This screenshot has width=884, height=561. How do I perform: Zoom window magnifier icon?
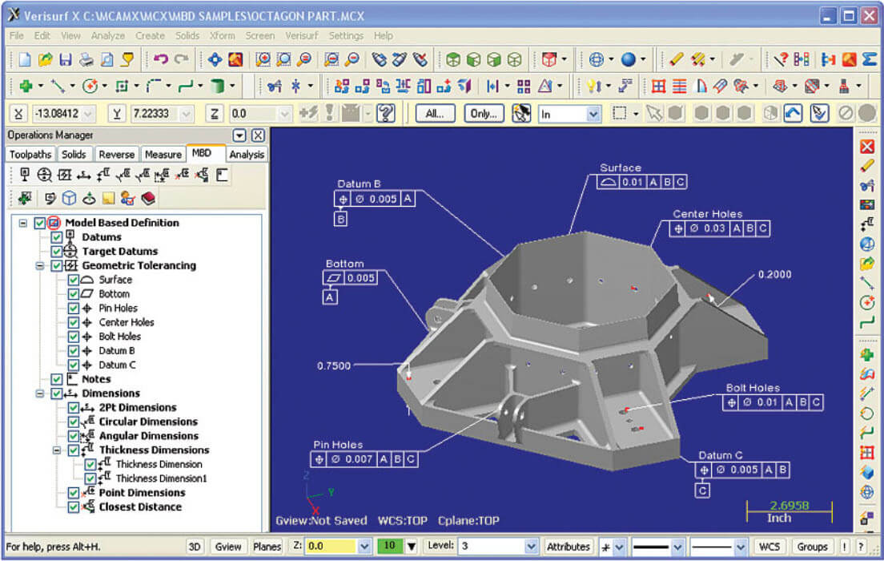[x=263, y=59]
